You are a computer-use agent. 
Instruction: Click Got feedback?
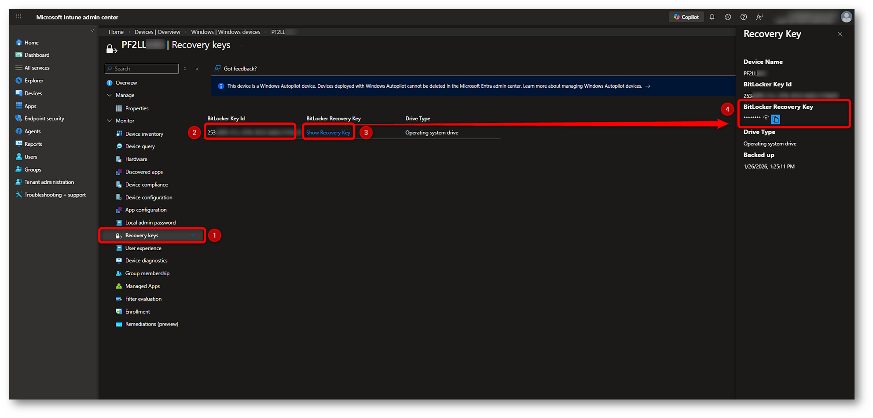(x=235, y=69)
